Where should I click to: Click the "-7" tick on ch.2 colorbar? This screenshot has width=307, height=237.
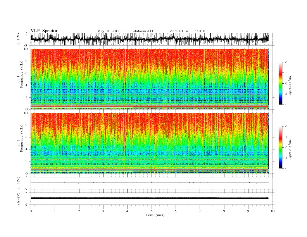pos(286,168)
